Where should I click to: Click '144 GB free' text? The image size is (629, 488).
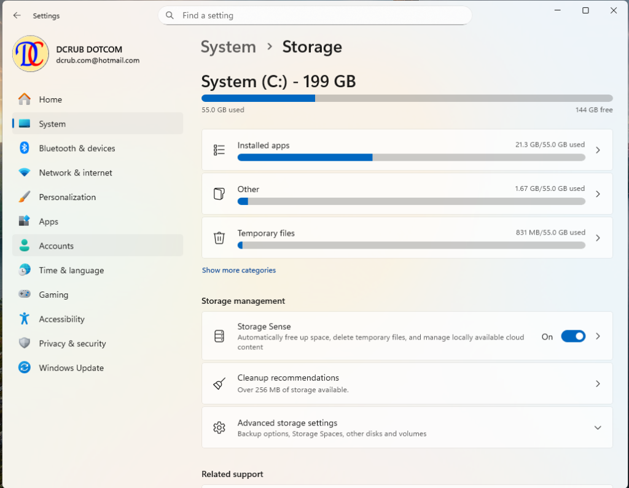tap(594, 109)
